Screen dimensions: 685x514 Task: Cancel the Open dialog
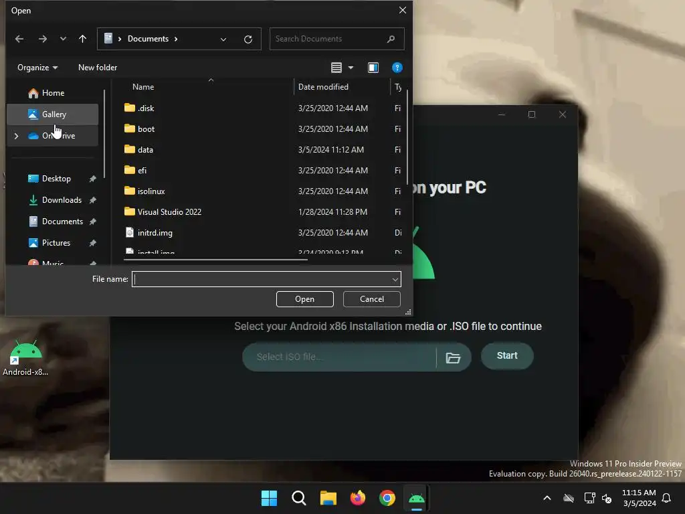coord(372,299)
